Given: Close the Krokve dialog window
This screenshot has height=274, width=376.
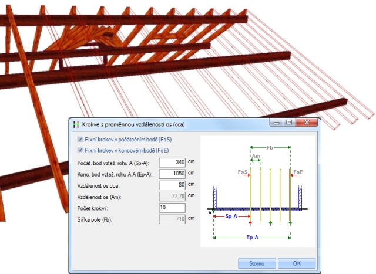Looking at the screenshot, I should [307, 123].
